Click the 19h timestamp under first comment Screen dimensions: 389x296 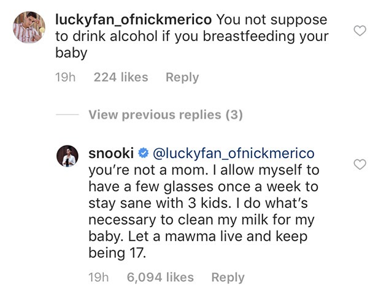click(65, 77)
